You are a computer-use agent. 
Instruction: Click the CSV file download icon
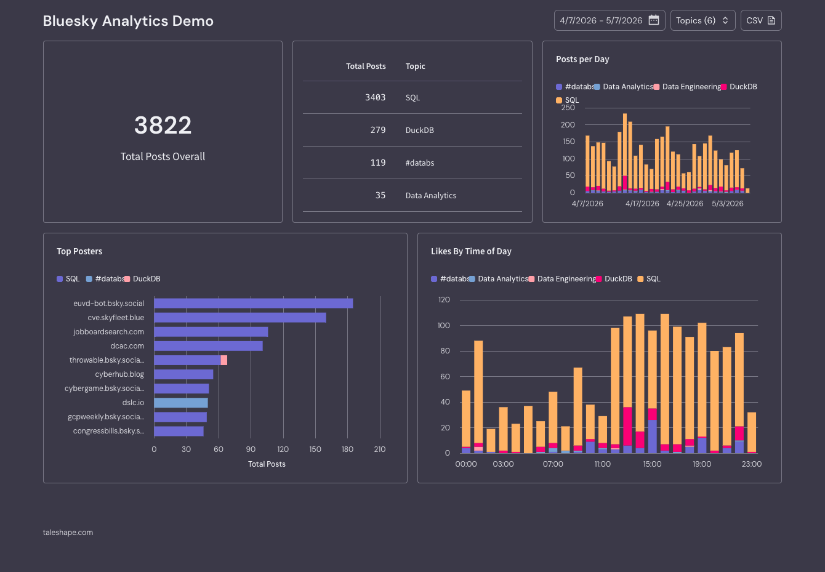pyautogui.click(x=771, y=20)
